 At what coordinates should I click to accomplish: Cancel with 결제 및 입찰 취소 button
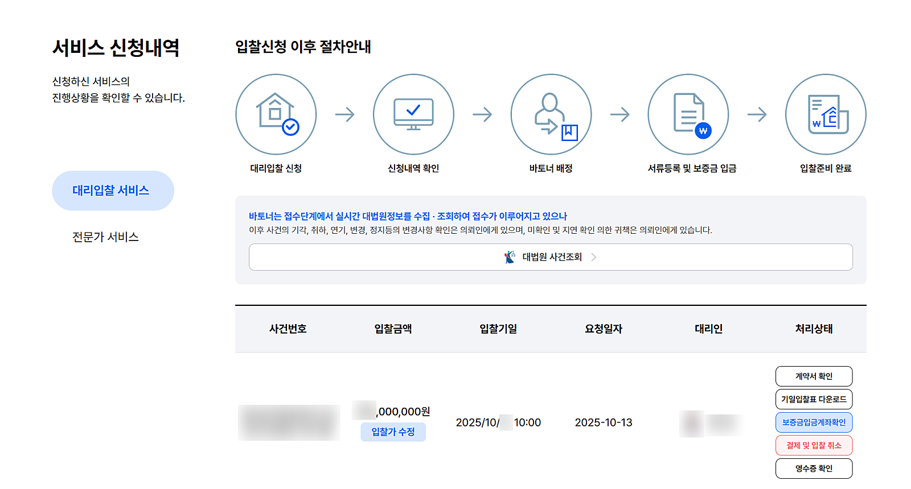(814, 445)
